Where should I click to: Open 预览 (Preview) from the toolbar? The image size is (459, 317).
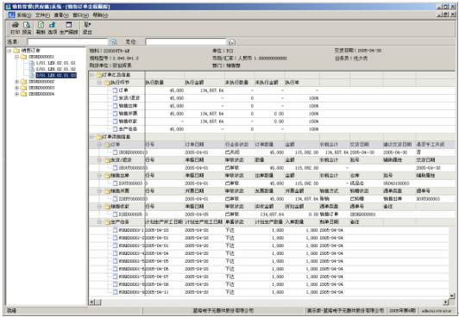point(27,28)
